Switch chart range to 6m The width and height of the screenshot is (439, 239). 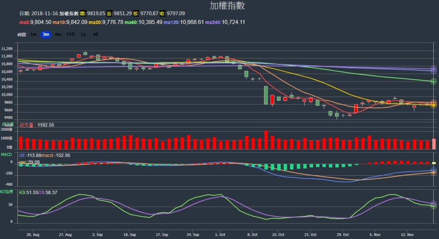pyautogui.click(x=58, y=35)
